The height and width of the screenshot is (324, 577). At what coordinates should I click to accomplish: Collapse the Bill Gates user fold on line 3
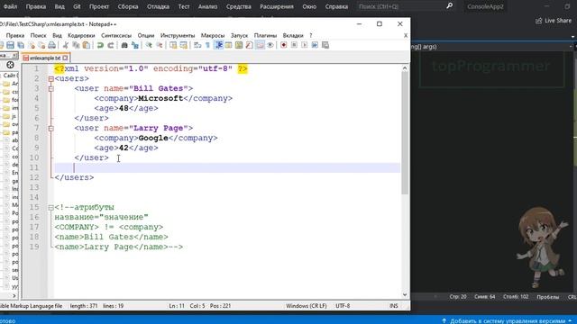coord(51,89)
